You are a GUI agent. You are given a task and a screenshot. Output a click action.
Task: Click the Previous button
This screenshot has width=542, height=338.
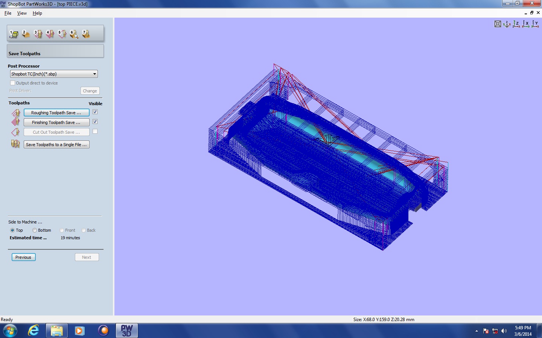(23, 257)
